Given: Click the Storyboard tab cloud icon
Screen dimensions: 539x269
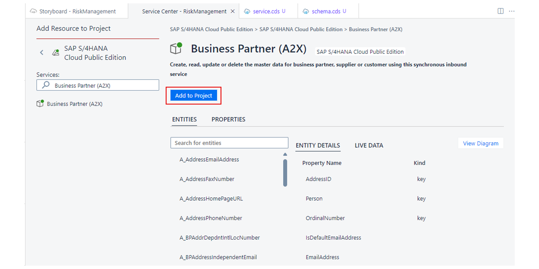Looking at the screenshot, I should [33, 11].
